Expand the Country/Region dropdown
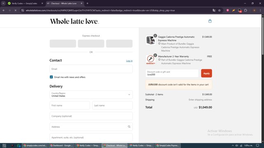 click(x=91, y=95)
